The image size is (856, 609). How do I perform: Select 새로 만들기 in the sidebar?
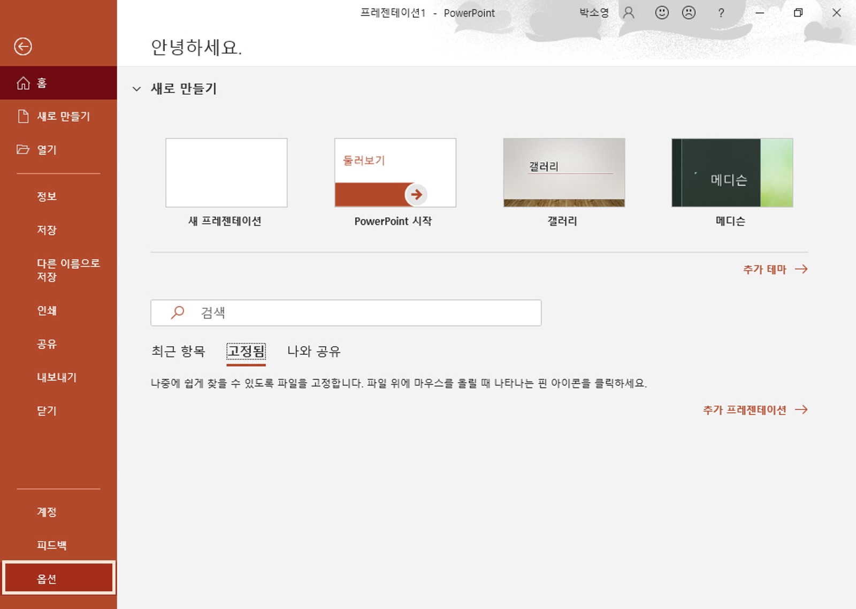(58, 116)
